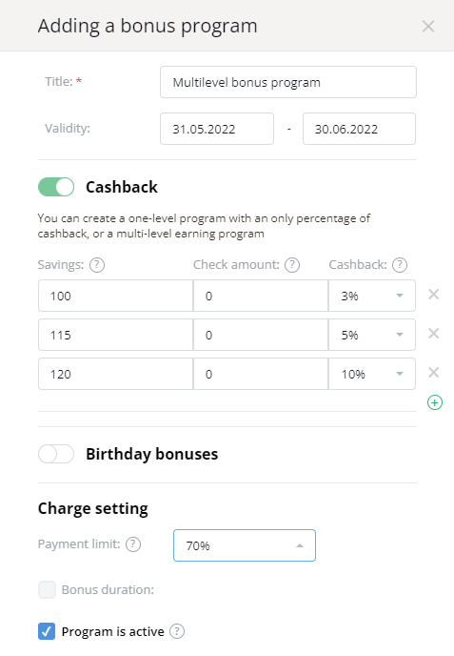Change the 10% cashback dropdown value
The width and height of the screenshot is (454, 656).
click(372, 374)
